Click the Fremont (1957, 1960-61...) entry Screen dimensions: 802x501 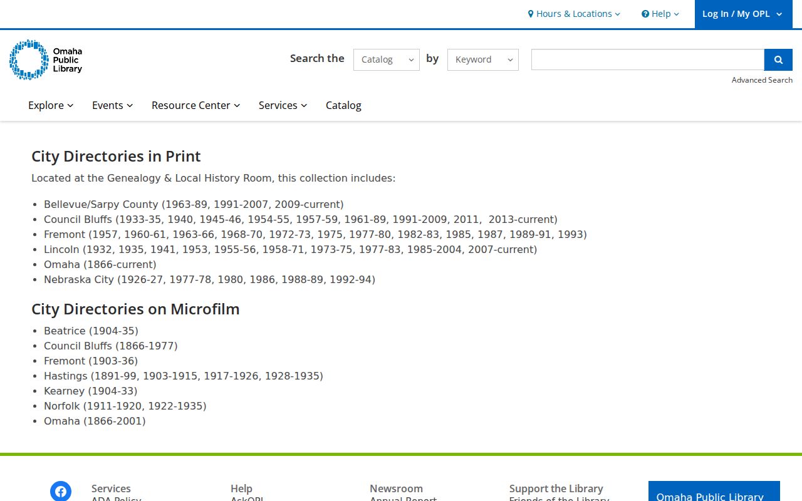[315, 234]
